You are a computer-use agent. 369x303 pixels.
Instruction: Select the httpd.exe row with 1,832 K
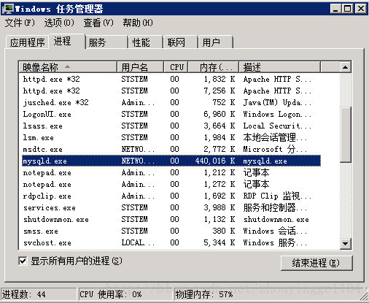click(x=171, y=79)
